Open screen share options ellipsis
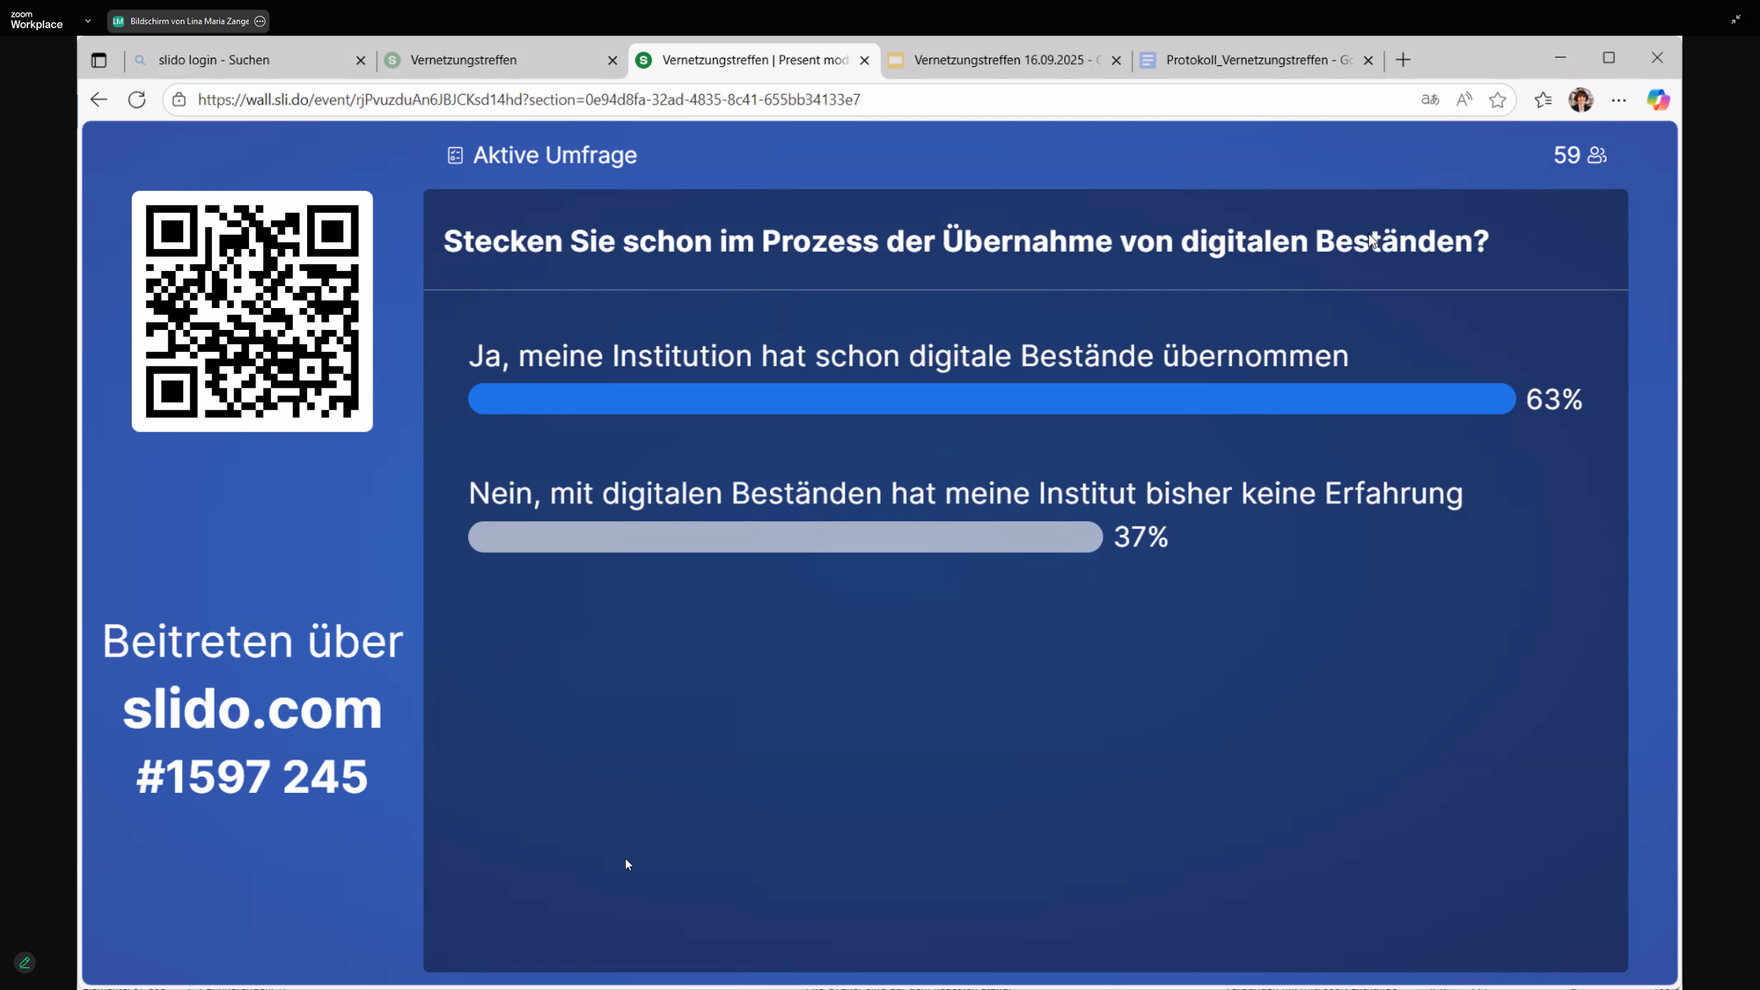 click(260, 21)
